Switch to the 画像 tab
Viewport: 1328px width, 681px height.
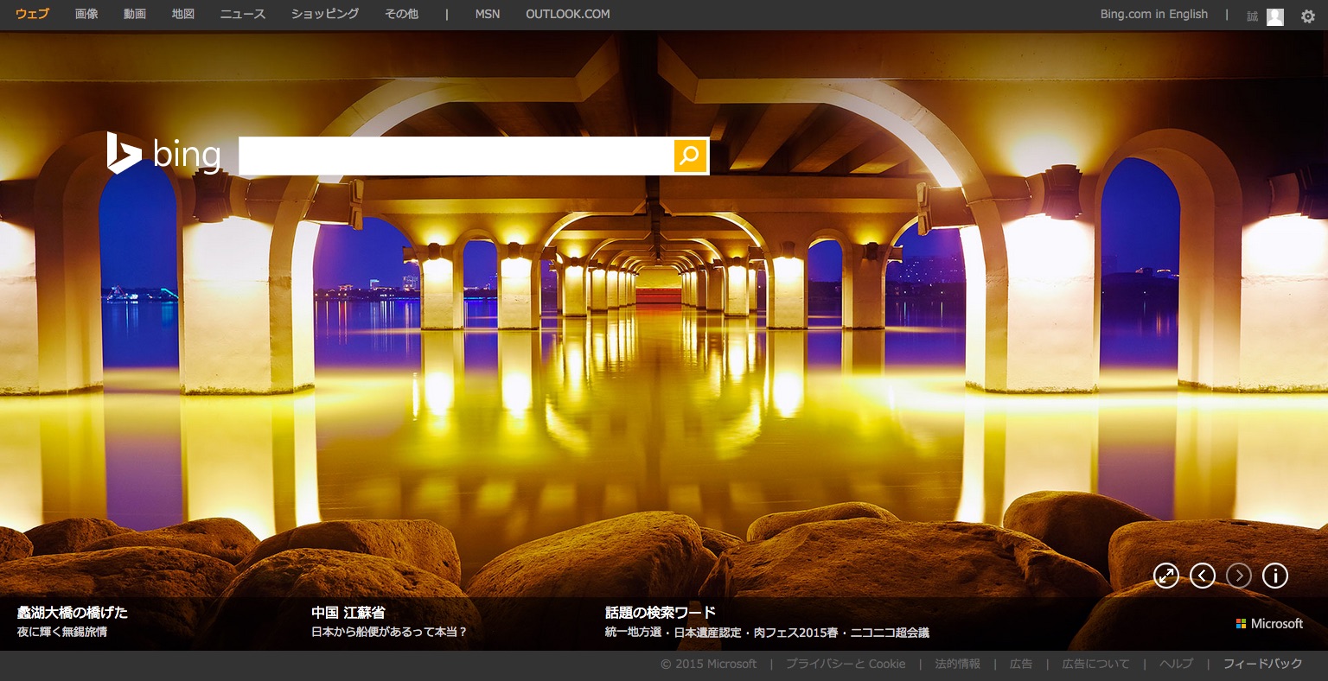point(86,14)
